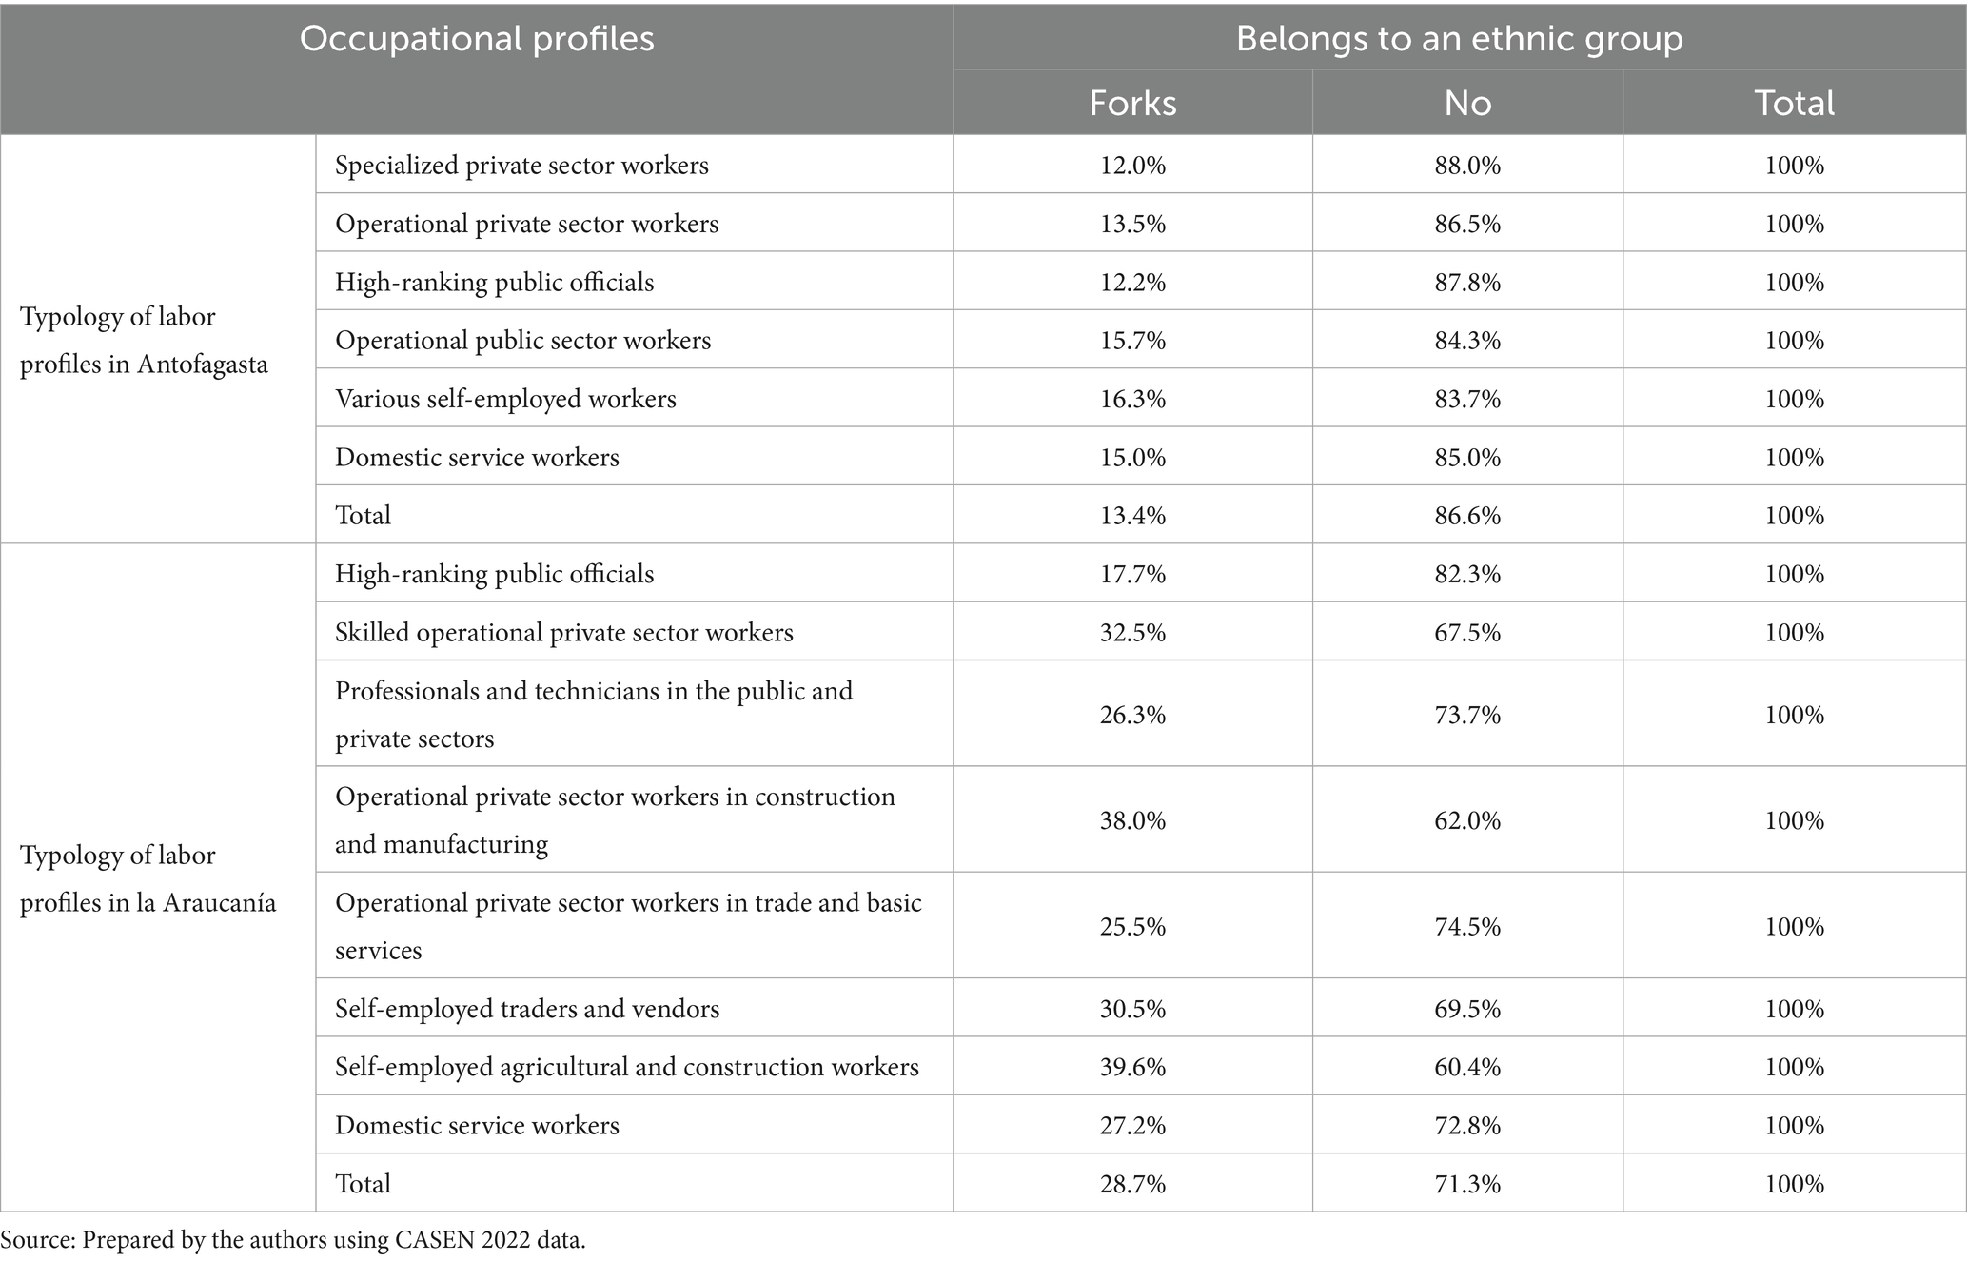Select "Typology of labor profiles in la Araucanía" cell
The width and height of the screenshot is (1967, 1261).
point(148,878)
